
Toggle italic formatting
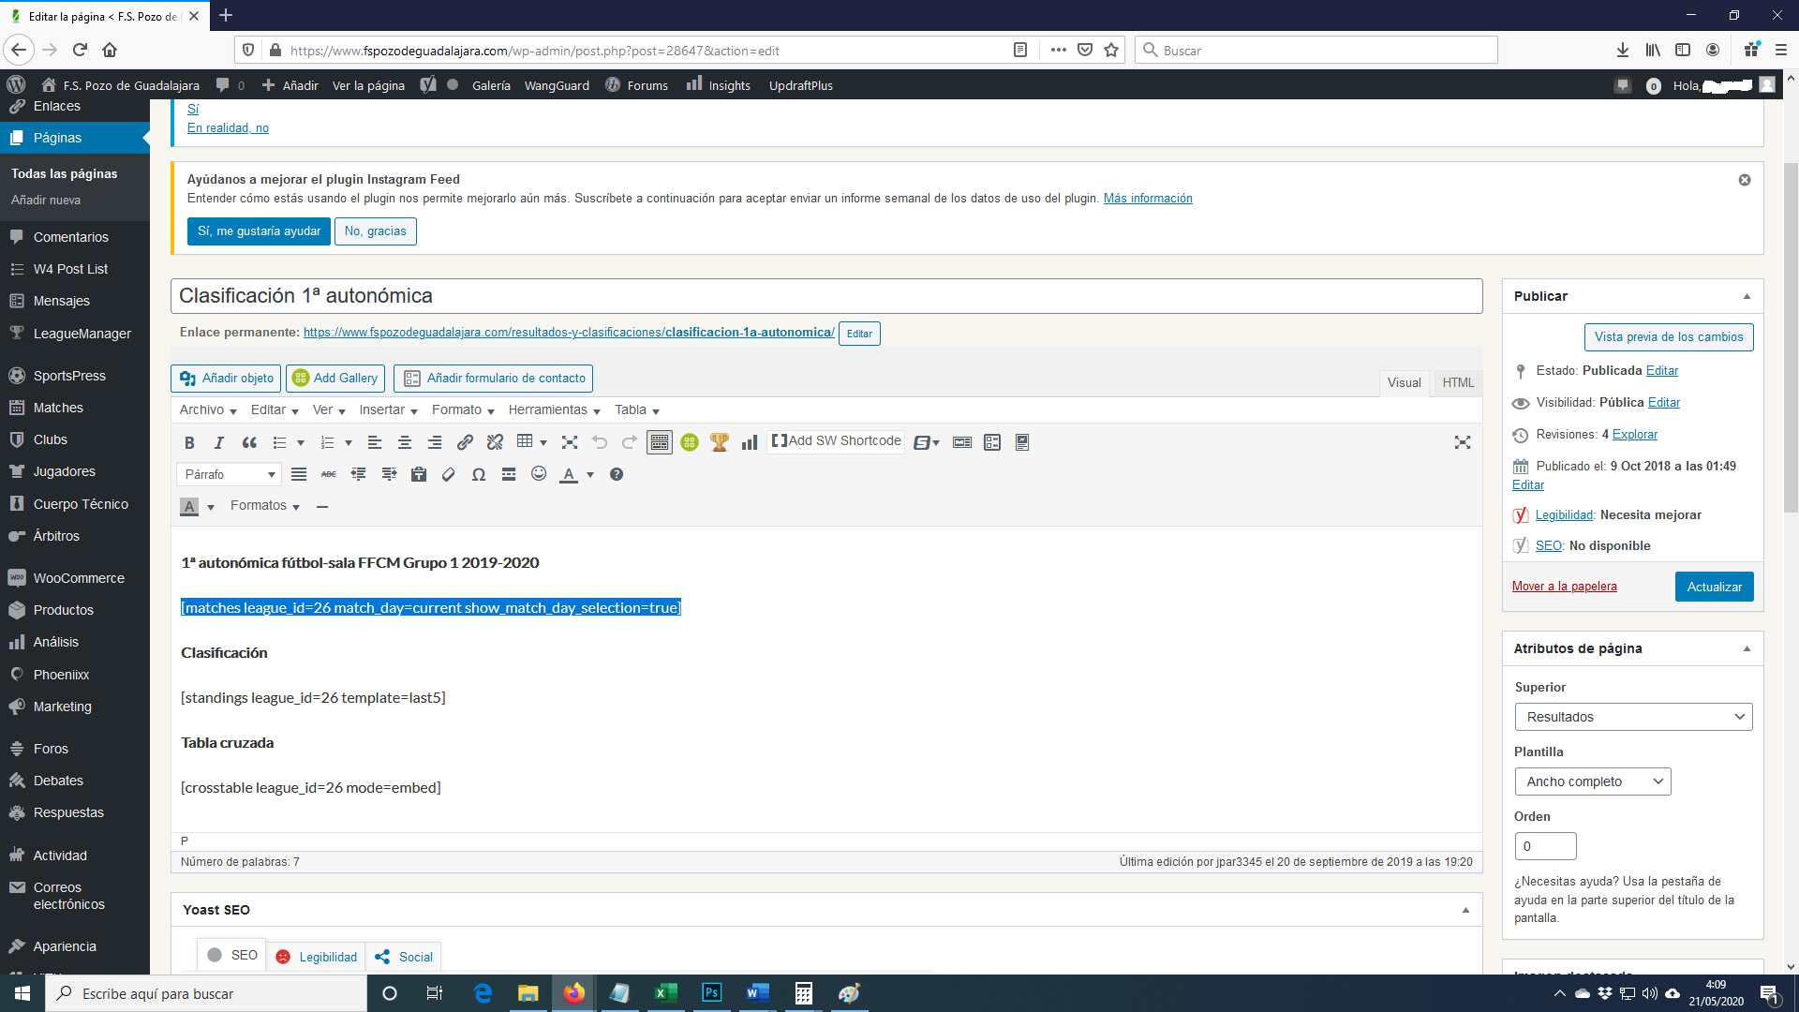click(x=219, y=442)
